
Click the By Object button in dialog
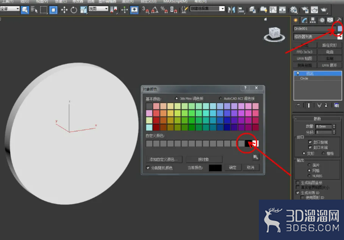point(204,159)
